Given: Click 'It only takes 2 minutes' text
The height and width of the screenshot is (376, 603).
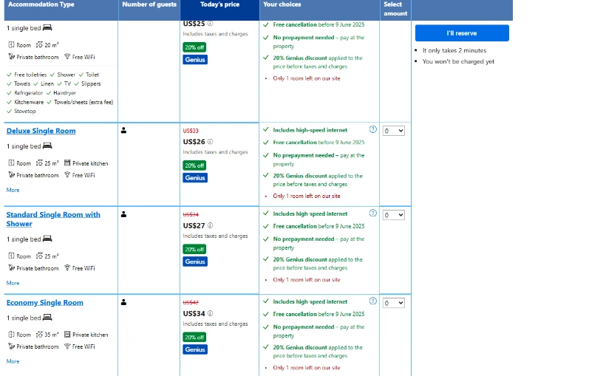Looking at the screenshot, I should (x=454, y=50).
